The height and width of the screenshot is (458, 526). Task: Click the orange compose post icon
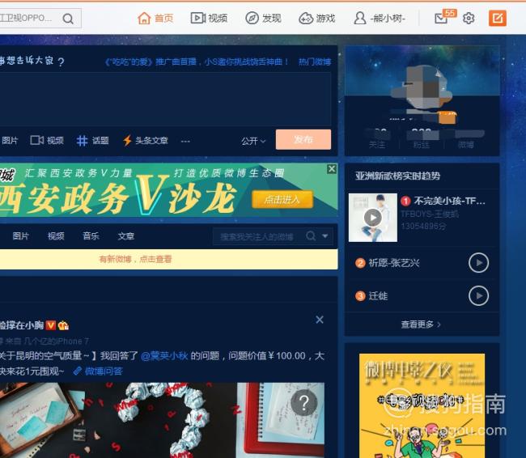[498, 18]
